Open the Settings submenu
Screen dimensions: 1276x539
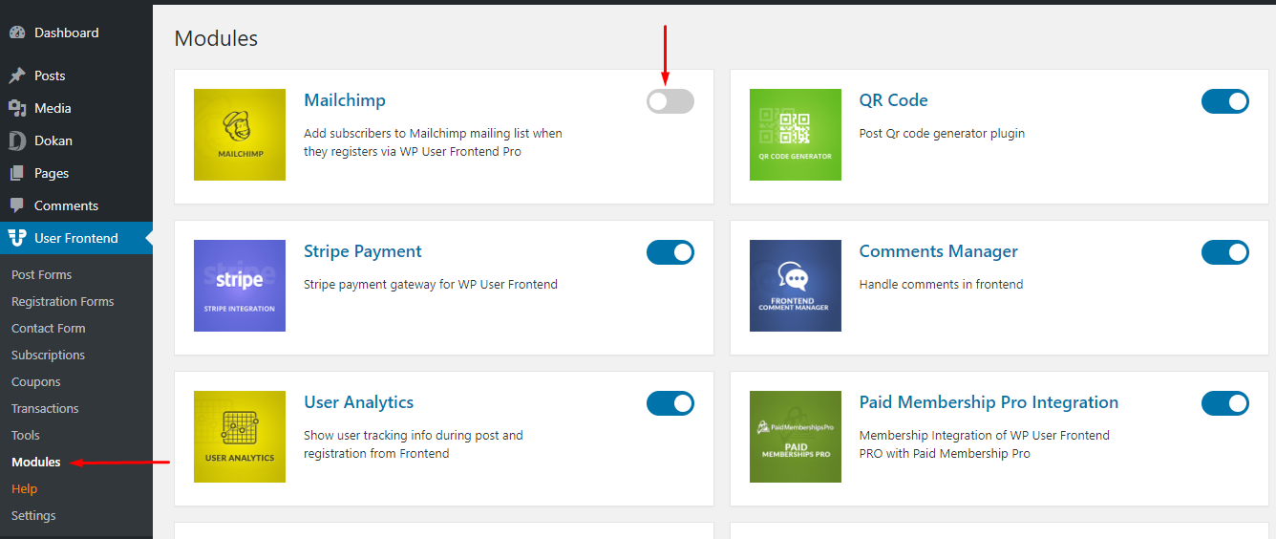tap(33, 515)
